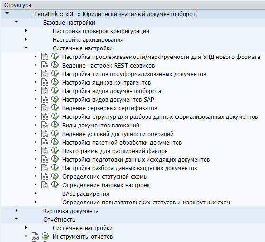The height and width of the screenshot is (242, 265).
Task: Execute activity icon for Настройка видов документооборота
Action: [55, 91]
